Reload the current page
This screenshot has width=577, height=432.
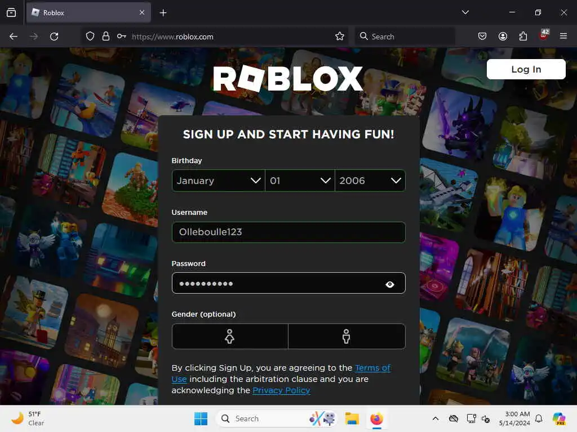point(54,37)
